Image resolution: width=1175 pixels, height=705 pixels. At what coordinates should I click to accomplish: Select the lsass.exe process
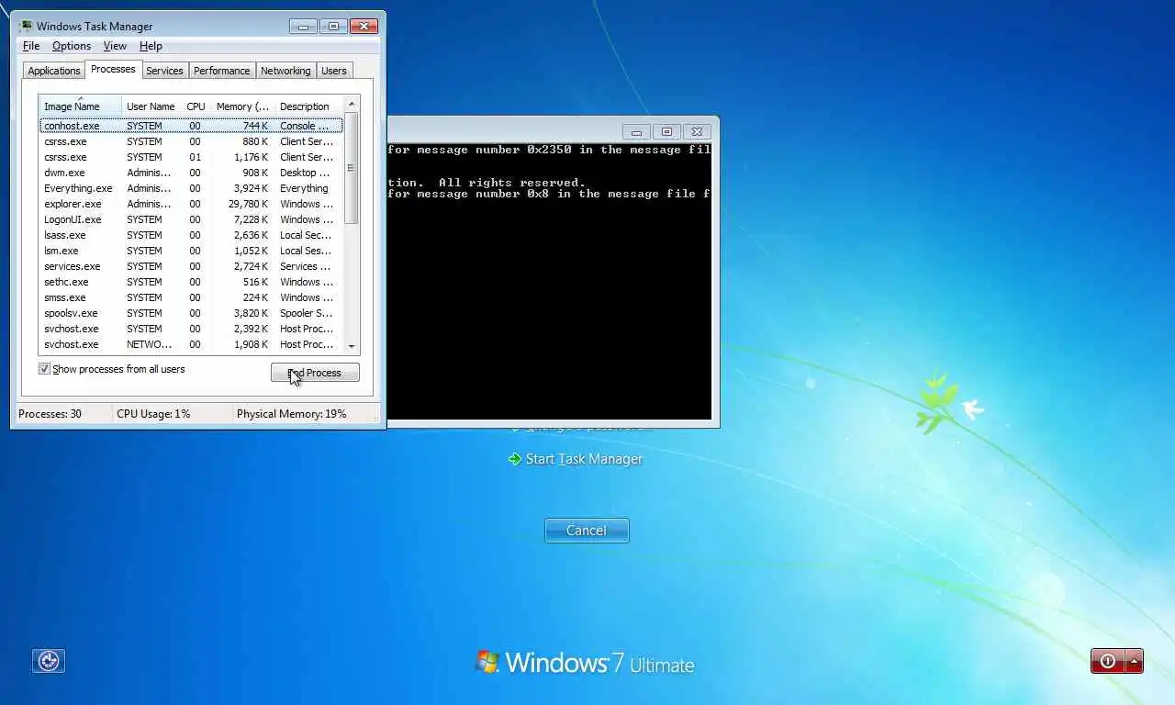coord(191,235)
